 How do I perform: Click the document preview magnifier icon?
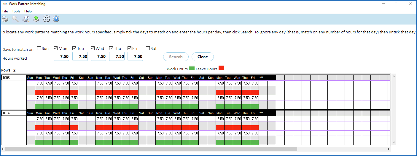(26, 19)
